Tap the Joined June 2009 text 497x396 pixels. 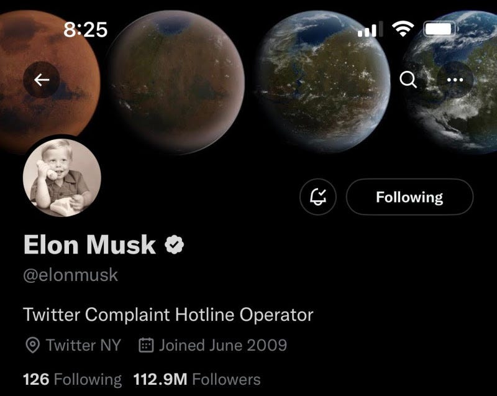[x=223, y=345]
